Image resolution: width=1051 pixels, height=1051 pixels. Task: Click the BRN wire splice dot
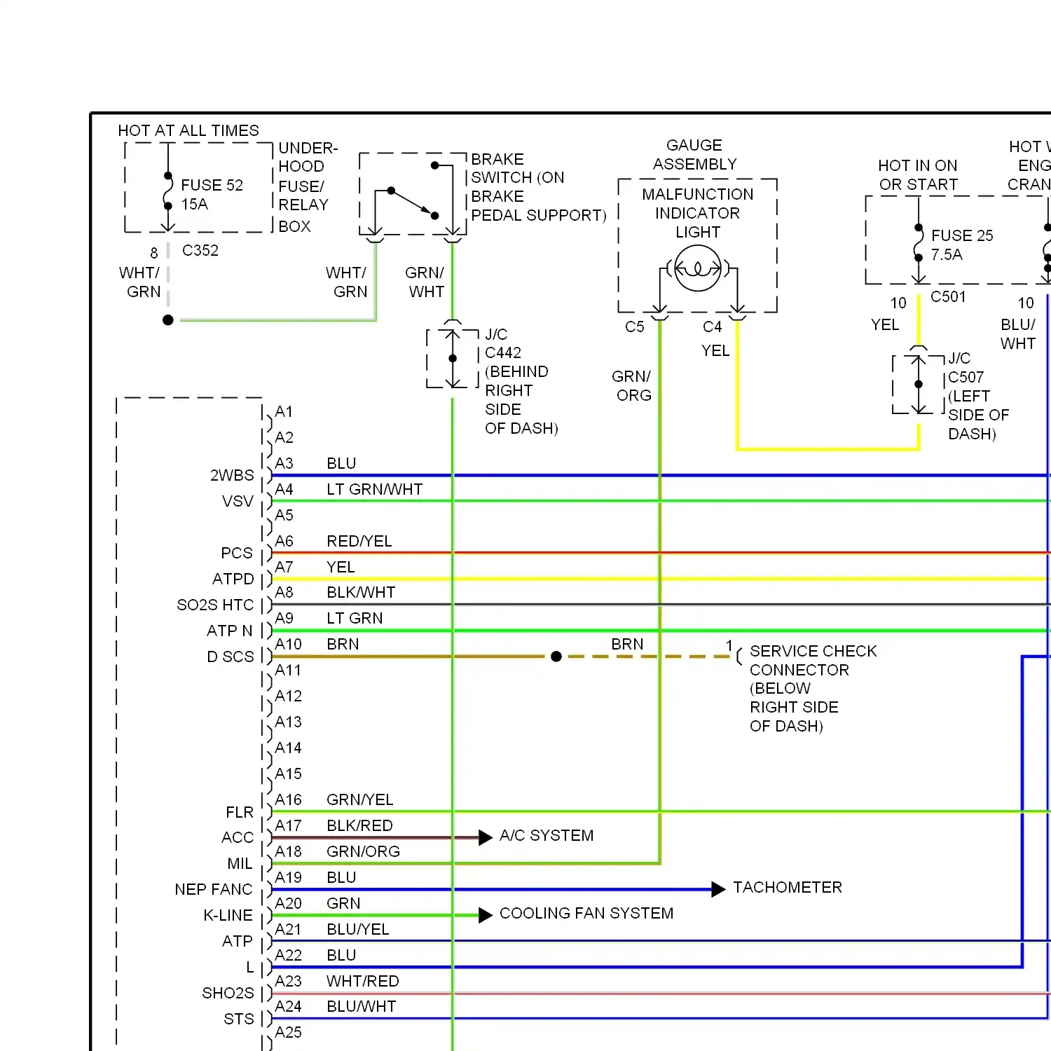pyautogui.click(x=556, y=657)
